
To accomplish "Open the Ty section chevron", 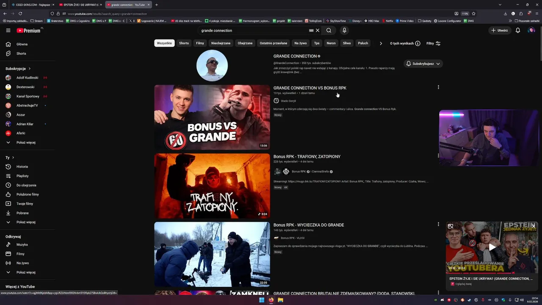I will (13, 158).
